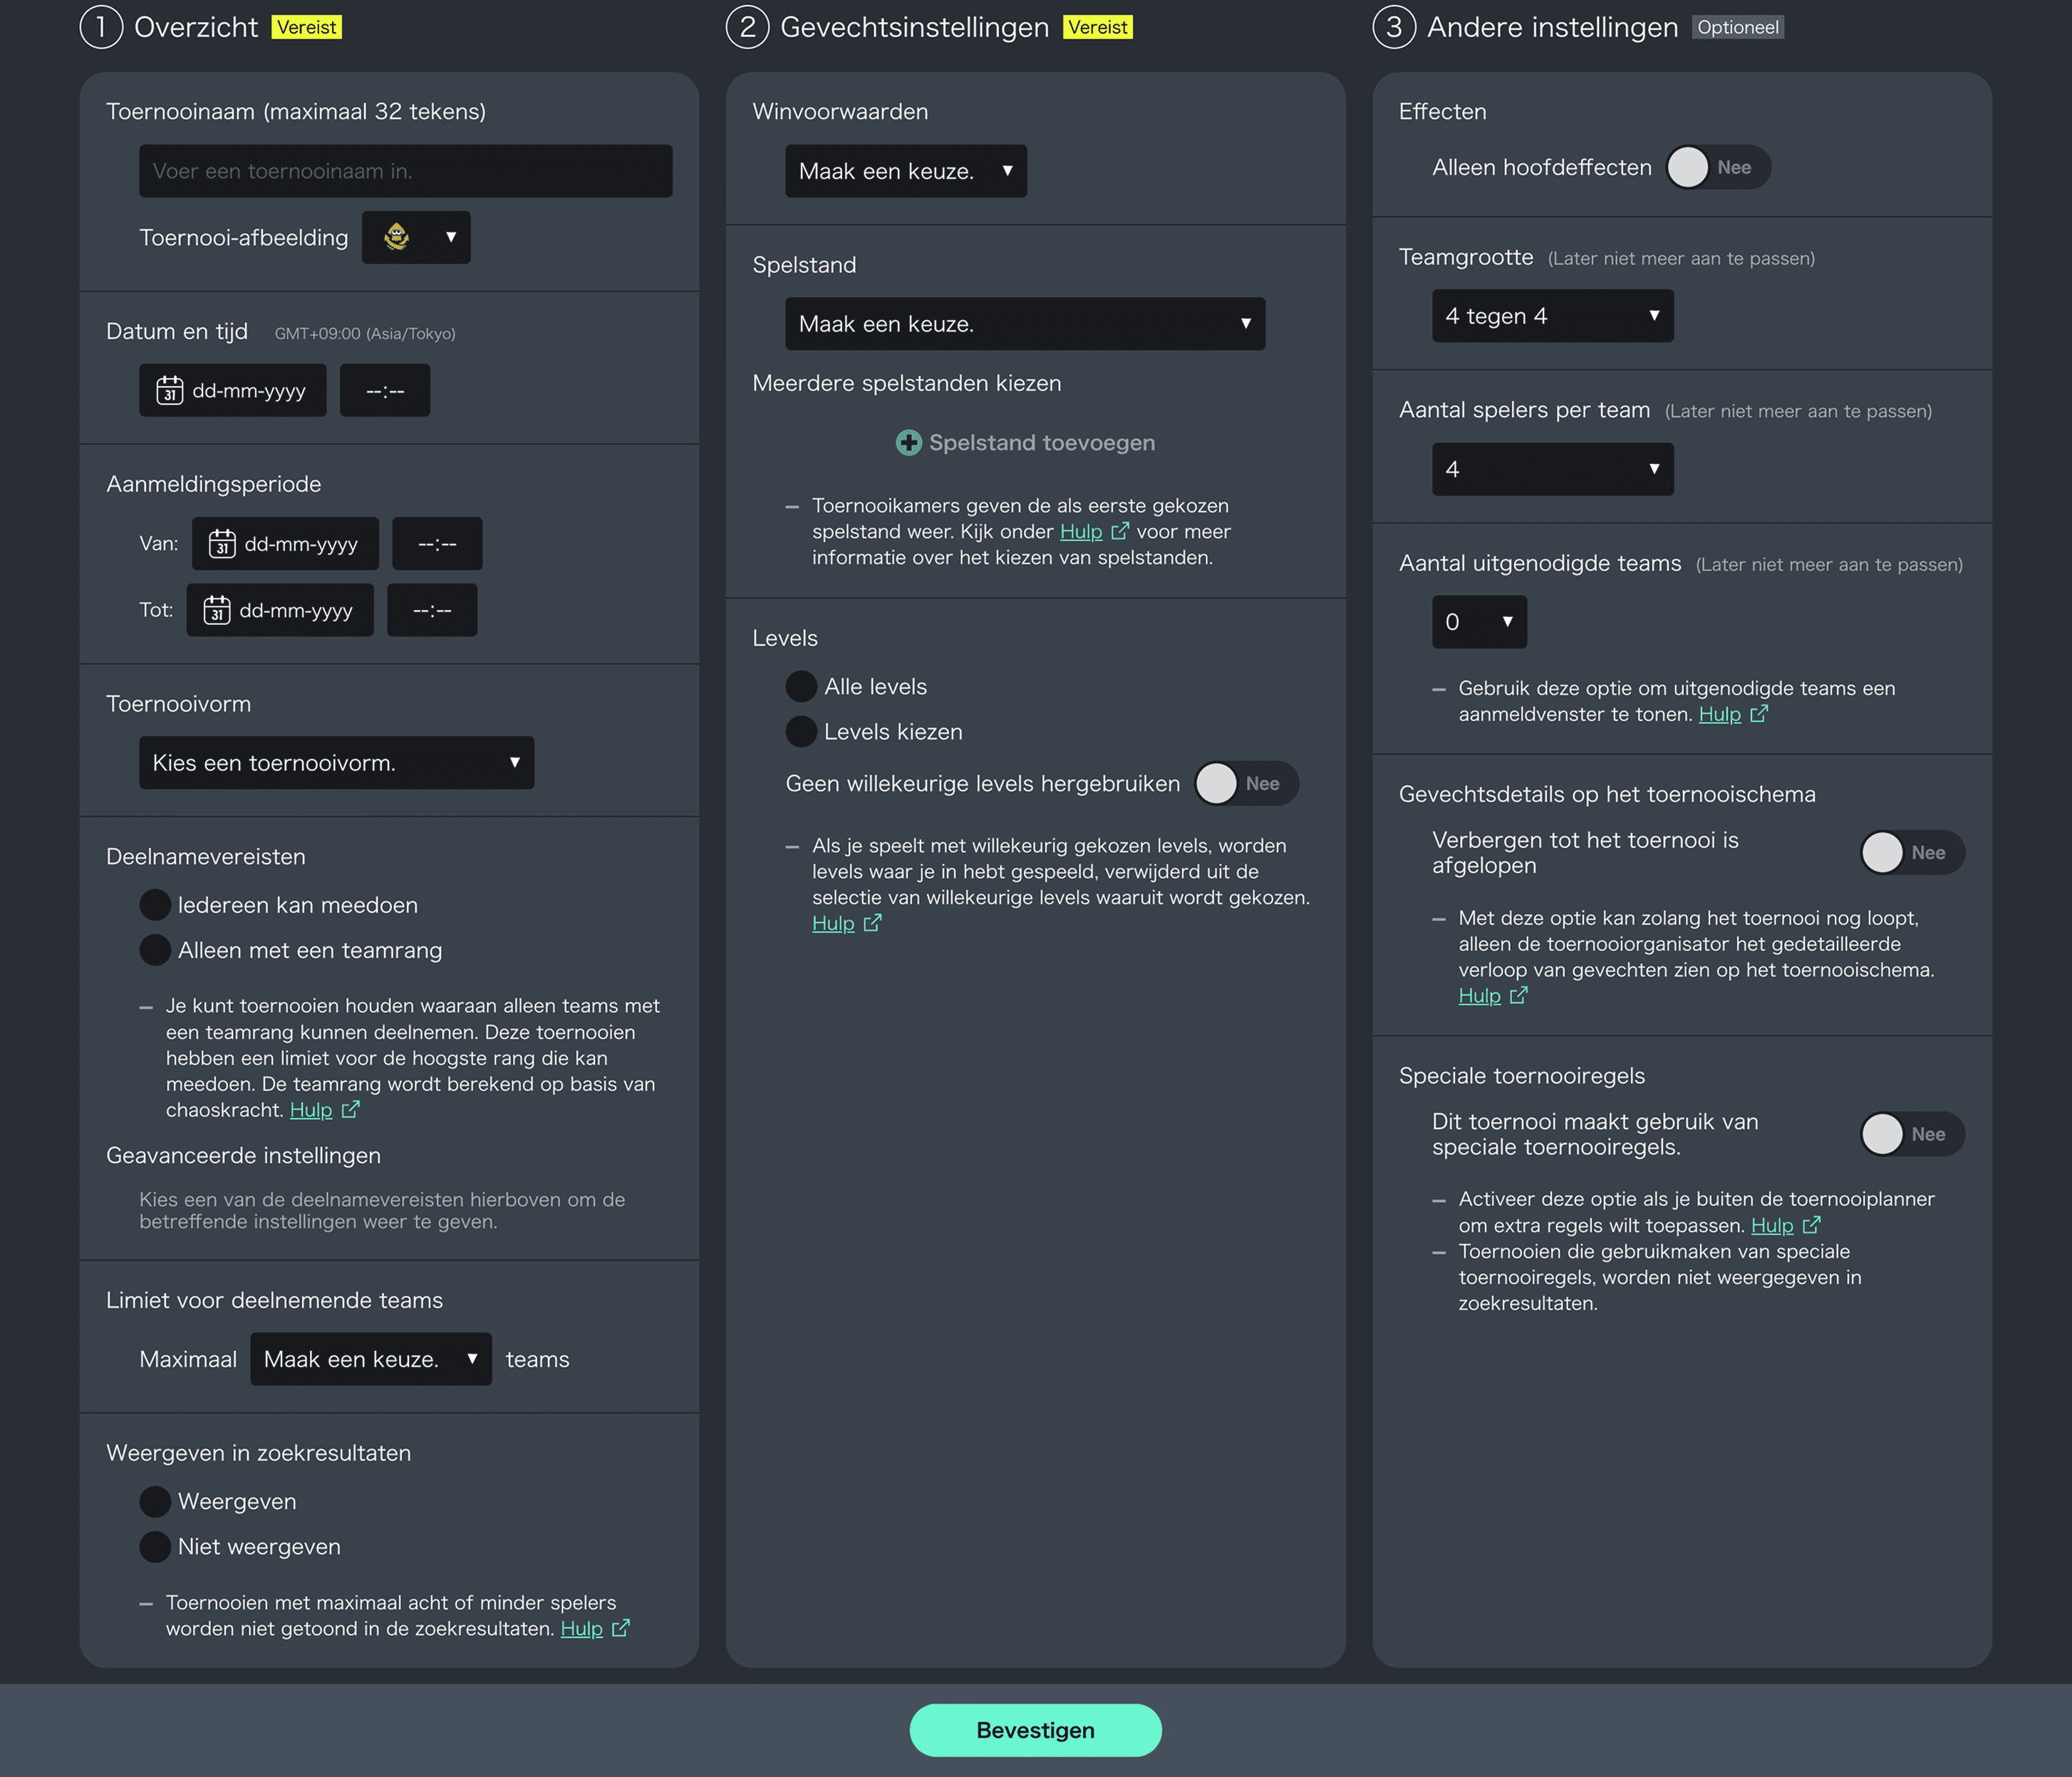This screenshot has height=1777, width=2072.
Task: Open the Maximaal teams limit dropdown
Action: pyautogui.click(x=371, y=1358)
